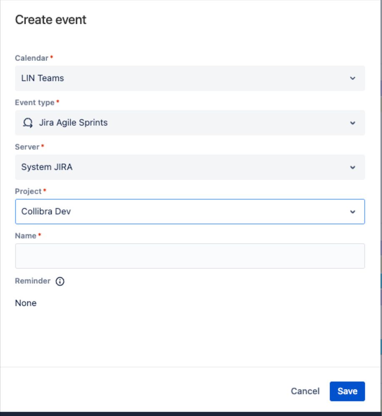Click the None reminder value
The width and height of the screenshot is (382, 416).
coord(26,303)
